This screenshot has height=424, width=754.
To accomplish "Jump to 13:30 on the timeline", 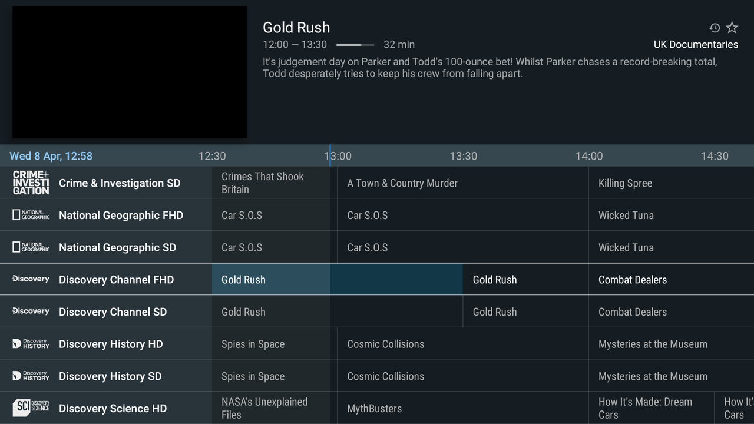I will (464, 156).
